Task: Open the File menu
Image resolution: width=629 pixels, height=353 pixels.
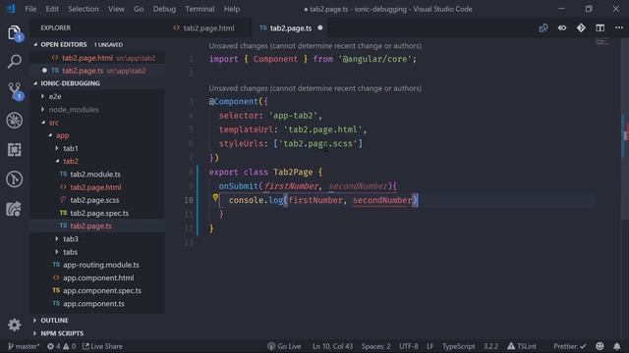Action: point(30,9)
